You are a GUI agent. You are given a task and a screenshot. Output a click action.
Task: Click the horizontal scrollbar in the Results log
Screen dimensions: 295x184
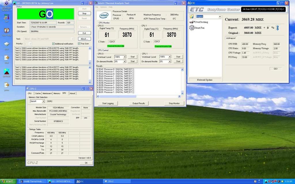(139, 96)
